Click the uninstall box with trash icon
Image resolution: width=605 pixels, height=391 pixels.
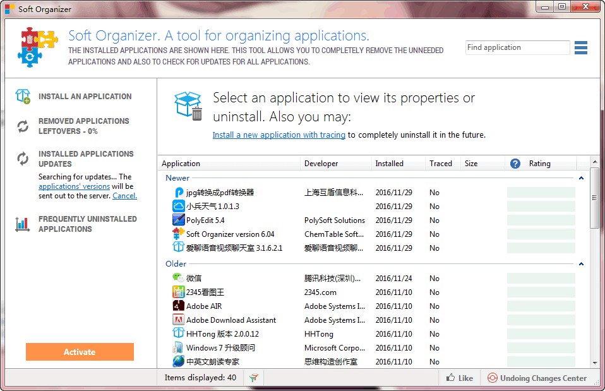[188, 106]
